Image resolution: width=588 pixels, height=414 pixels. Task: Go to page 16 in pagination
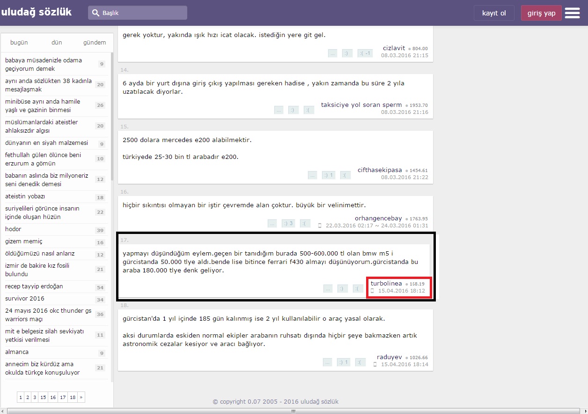coord(53,397)
